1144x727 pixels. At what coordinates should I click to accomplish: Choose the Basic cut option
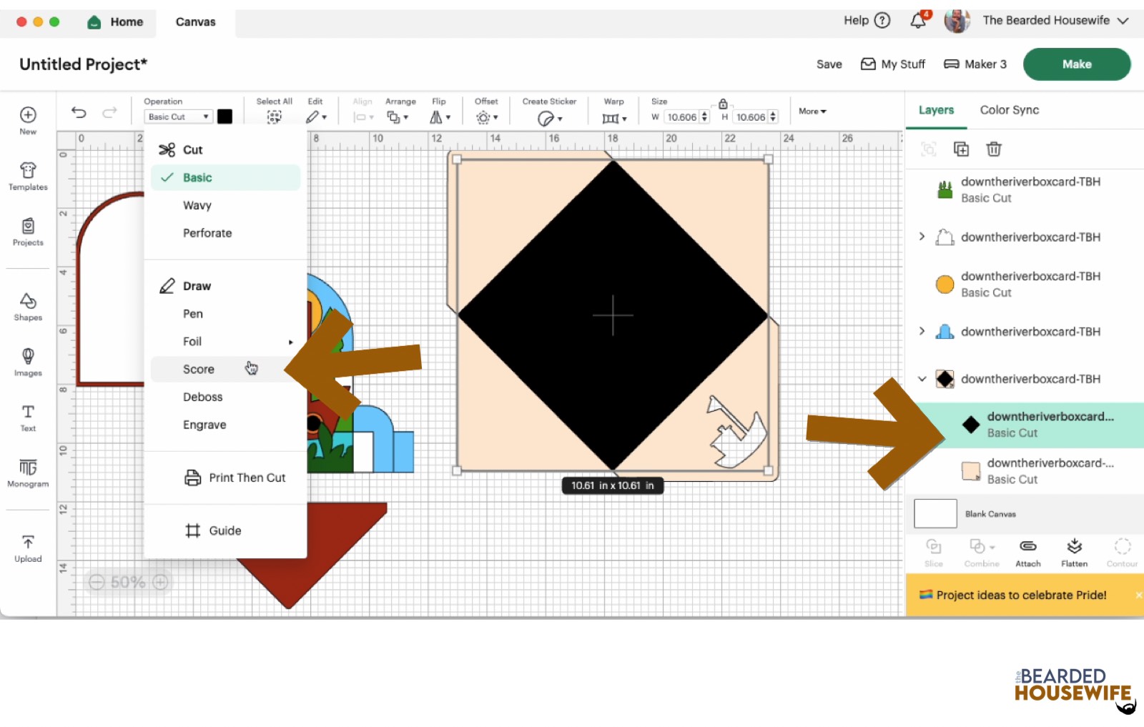[x=225, y=177]
